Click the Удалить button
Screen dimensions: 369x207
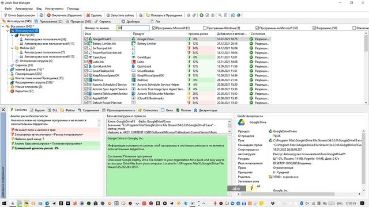point(94,16)
